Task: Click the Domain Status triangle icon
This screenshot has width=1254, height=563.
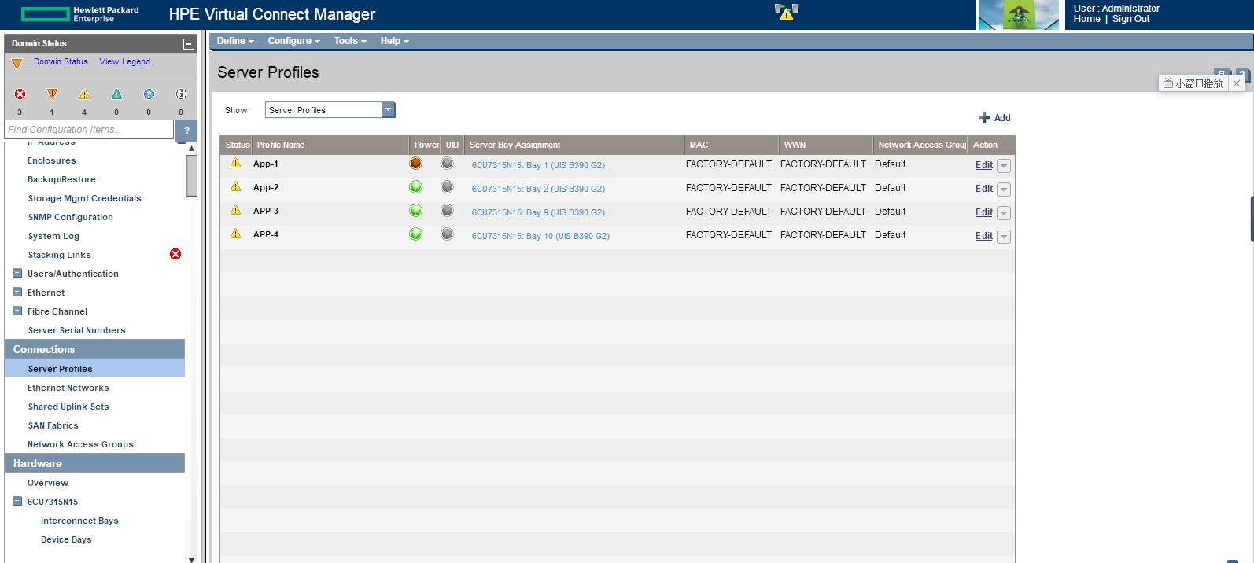Action: click(x=17, y=63)
